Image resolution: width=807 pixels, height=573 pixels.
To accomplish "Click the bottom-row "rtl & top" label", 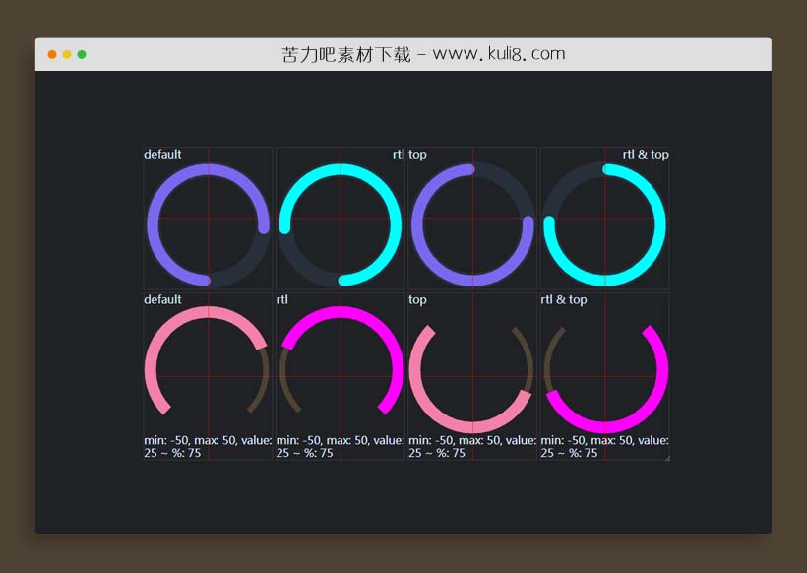I will tap(563, 299).
